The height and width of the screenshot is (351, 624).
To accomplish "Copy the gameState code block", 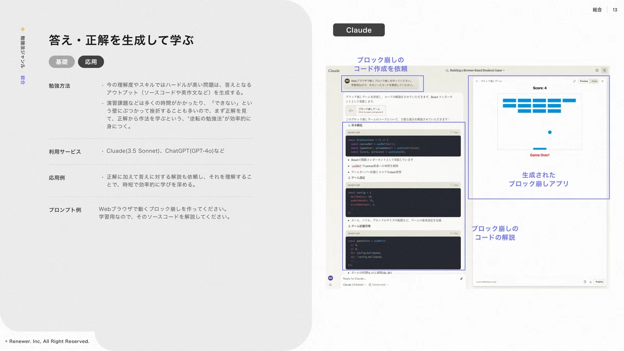I will (456, 233).
